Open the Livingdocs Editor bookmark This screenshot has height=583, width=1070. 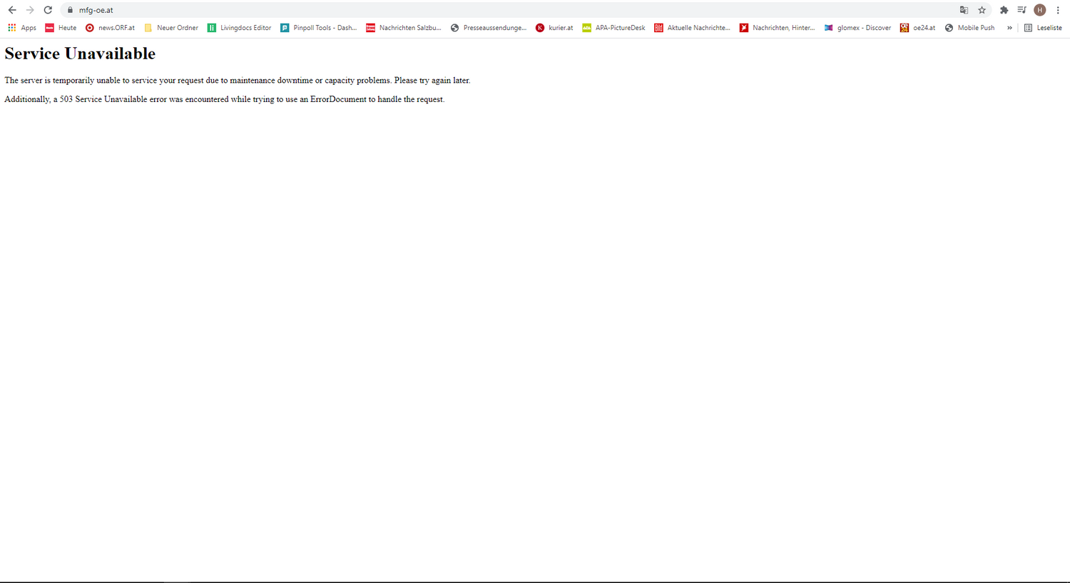click(239, 28)
